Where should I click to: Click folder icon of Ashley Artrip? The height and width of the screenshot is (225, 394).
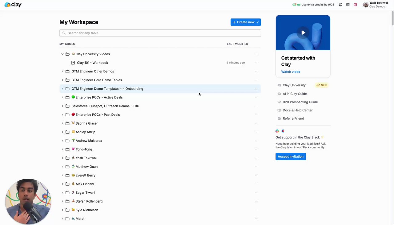coord(67,132)
